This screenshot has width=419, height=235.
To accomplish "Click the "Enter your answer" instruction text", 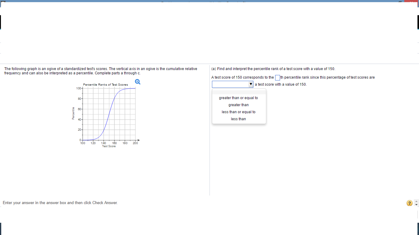I will [x=60, y=203].
